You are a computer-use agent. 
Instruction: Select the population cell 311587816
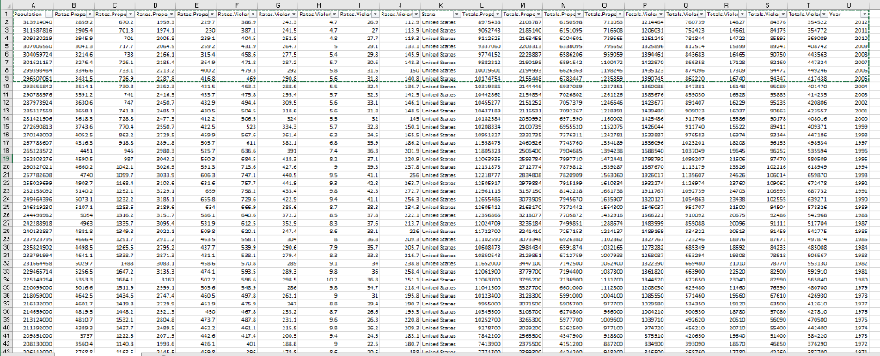point(33,28)
